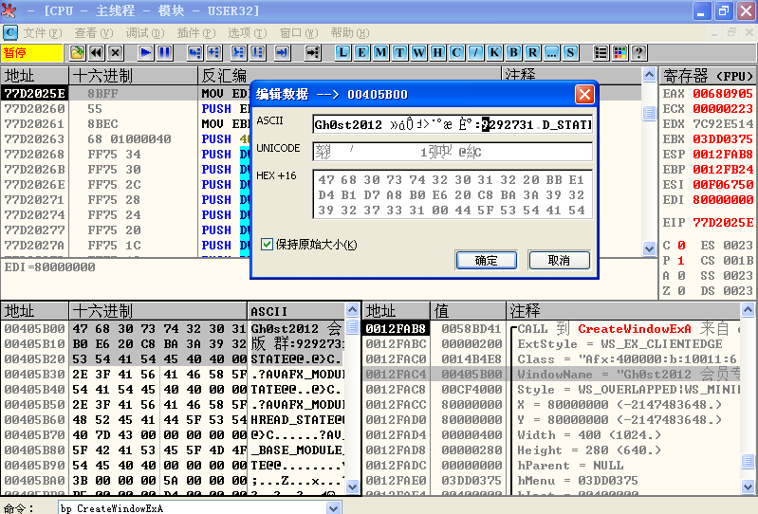758x514 pixels.
Task: Click the Trace over toolbar icon
Action: click(257, 52)
